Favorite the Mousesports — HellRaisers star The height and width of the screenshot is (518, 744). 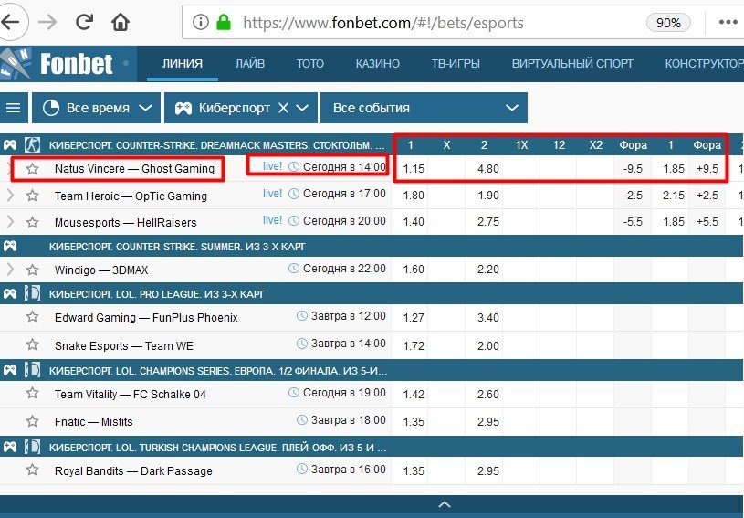pyautogui.click(x=32, y=222)
